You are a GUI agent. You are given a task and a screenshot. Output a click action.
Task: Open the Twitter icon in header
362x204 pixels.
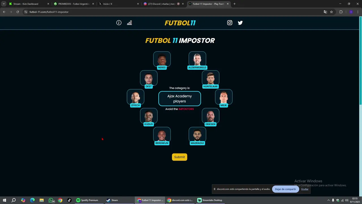240,23
